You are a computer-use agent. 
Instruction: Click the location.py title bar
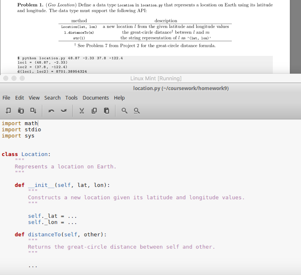181,88
